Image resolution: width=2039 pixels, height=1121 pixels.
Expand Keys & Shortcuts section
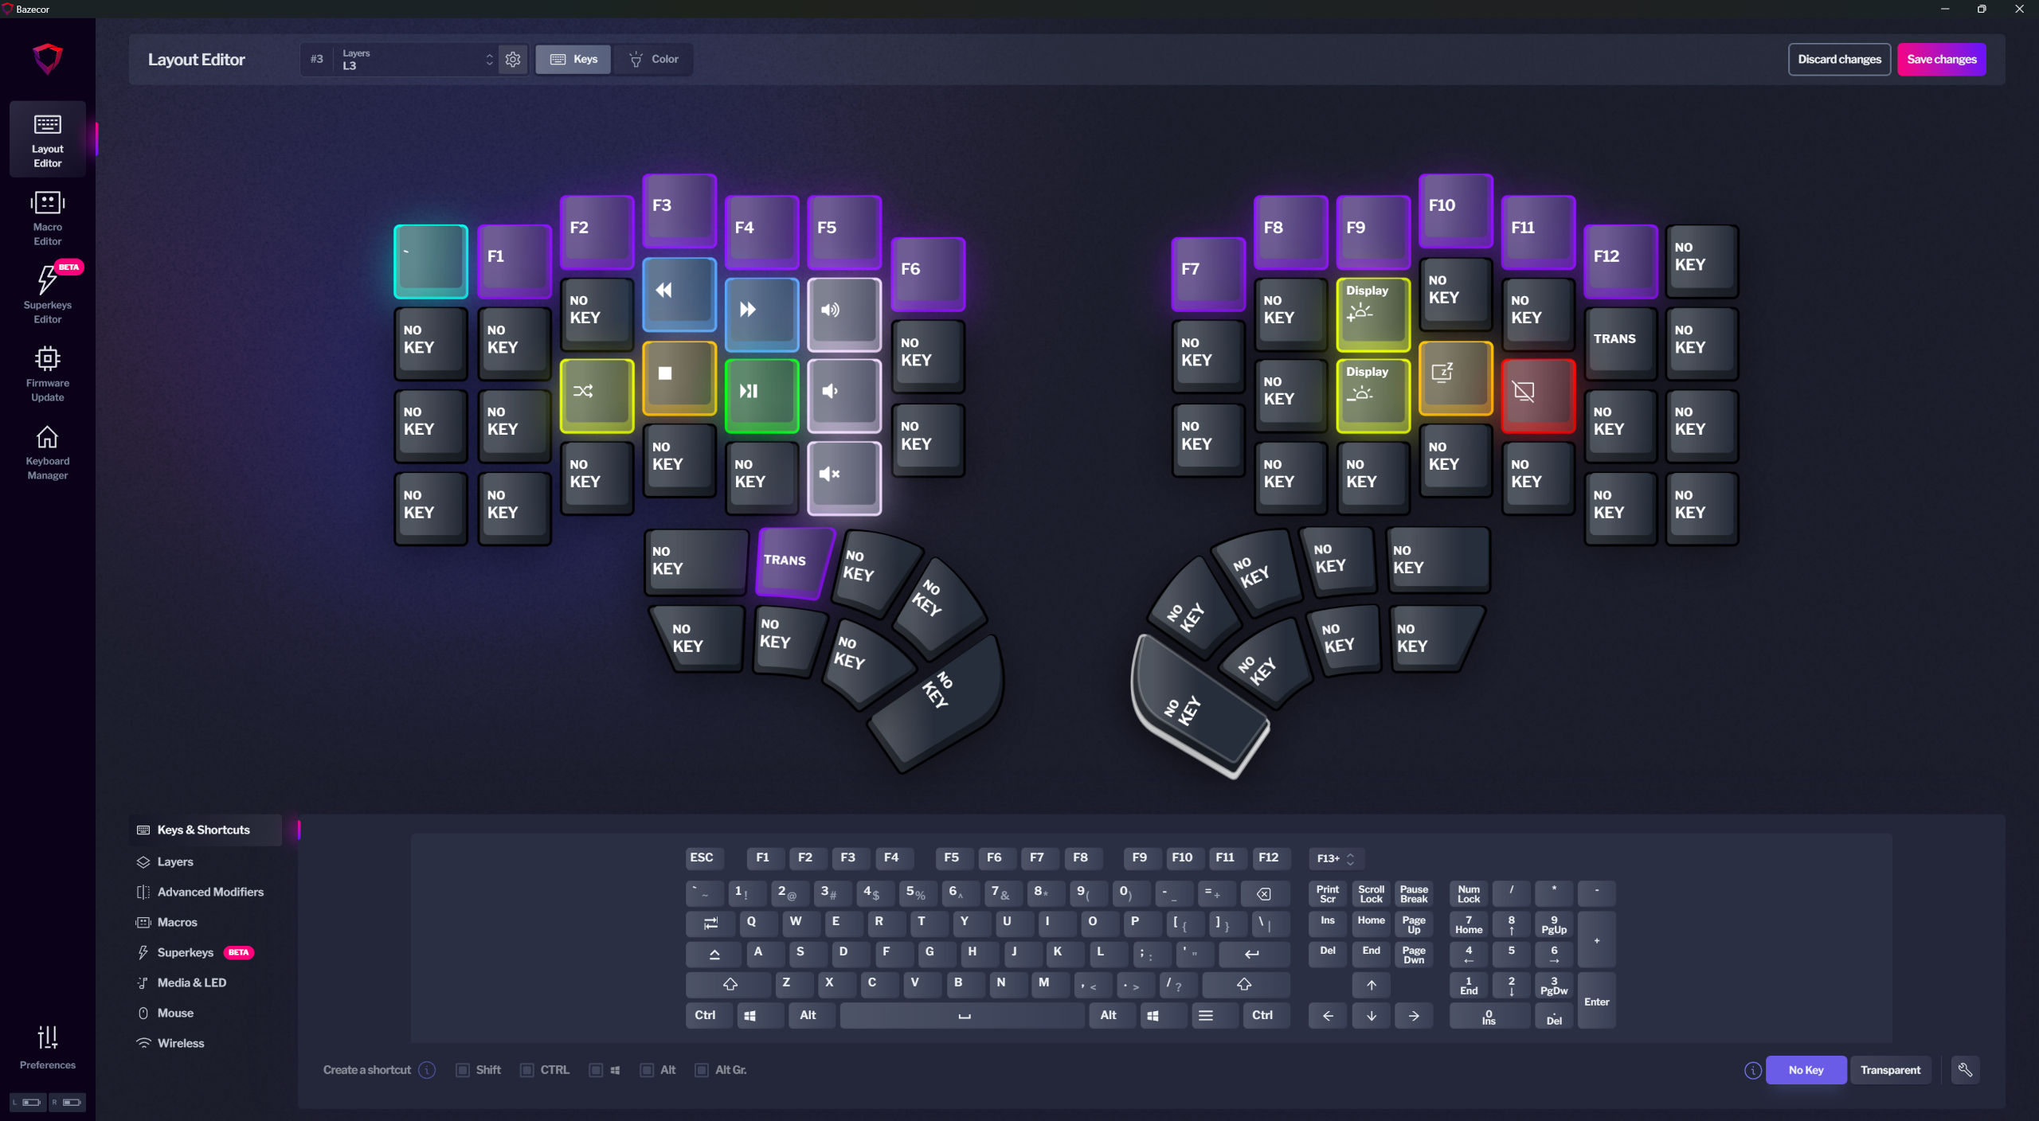pyautogui.click(x=203, y=828)
